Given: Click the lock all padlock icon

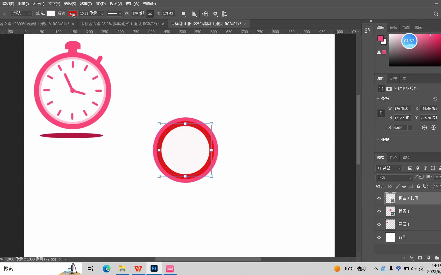Looking at the screenshot, I should 418,186.
